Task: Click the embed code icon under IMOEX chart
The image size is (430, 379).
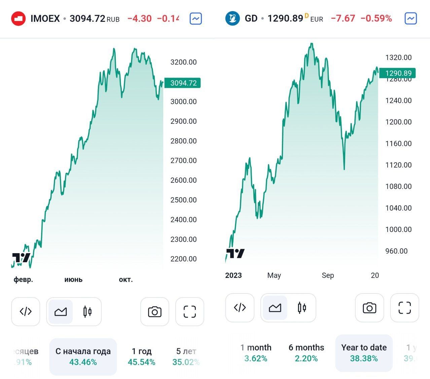Action: tap(26, 312)
